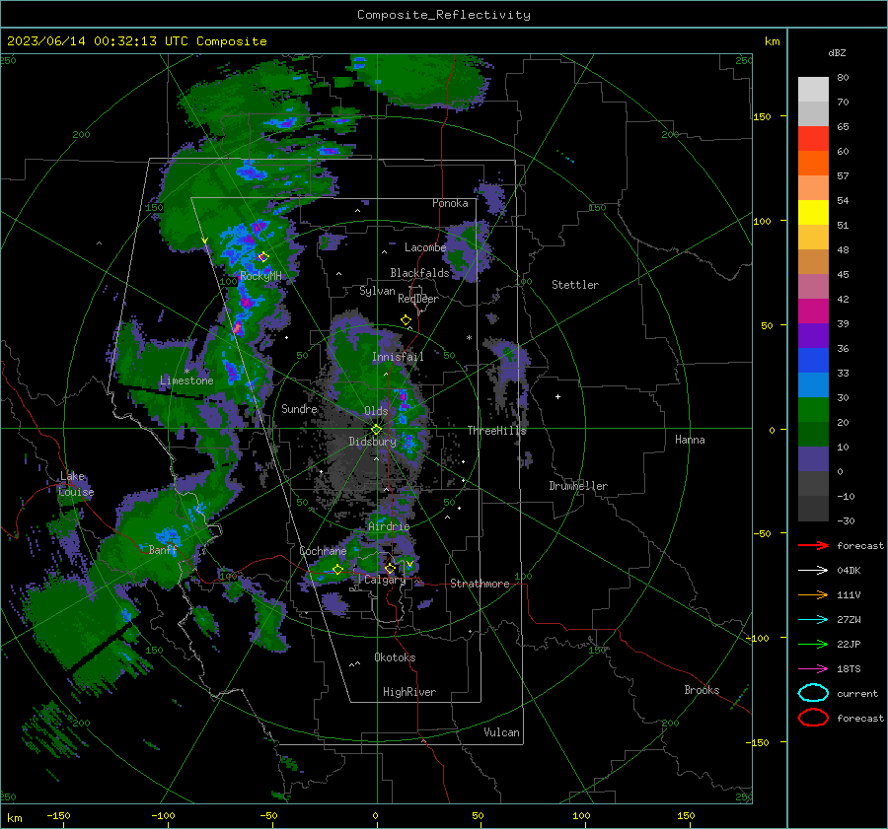
Task: Select the bright green 20-30 dBZ swatch
Action: click(x=813, y=410)
